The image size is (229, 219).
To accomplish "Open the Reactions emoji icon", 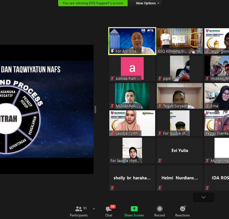I will [182, 209].
